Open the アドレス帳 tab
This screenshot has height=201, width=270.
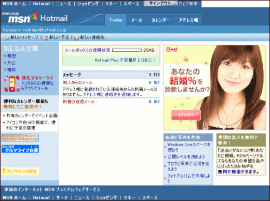coord(188,20)
